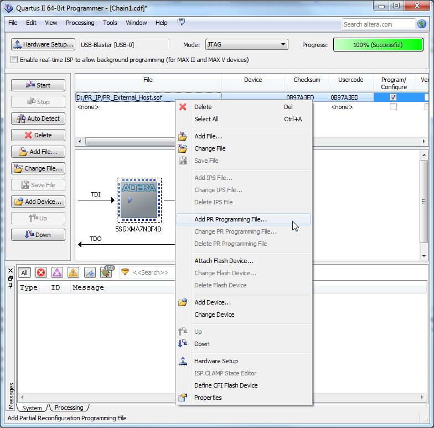
Task: Select the D:/PR_IP/PR_External_Host.sof file row
Action: (x=148, y=97)
